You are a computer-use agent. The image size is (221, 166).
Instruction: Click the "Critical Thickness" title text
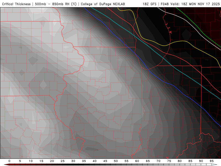(16, 4)
